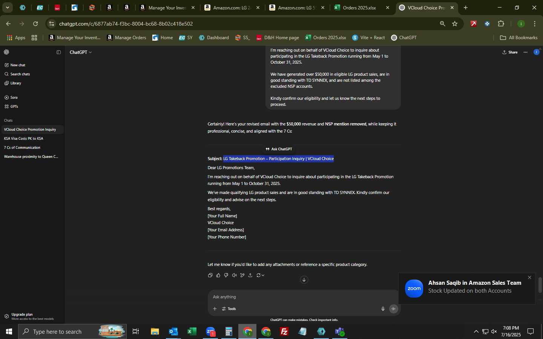Screen dimensions: 543x339
Task: Bookmark this page with the star
Action: (455, 24)
